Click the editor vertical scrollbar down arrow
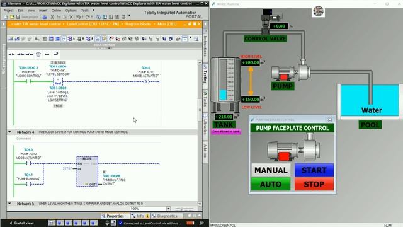The image size is (403, 227). coord(200,204)
